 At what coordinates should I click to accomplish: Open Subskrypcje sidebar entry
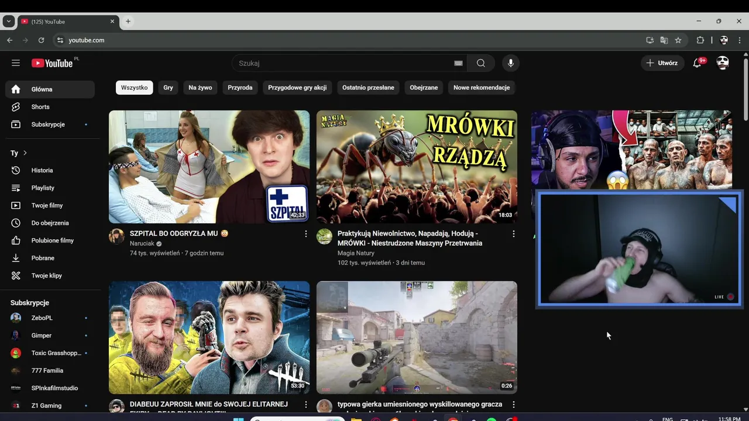point(50,125)
